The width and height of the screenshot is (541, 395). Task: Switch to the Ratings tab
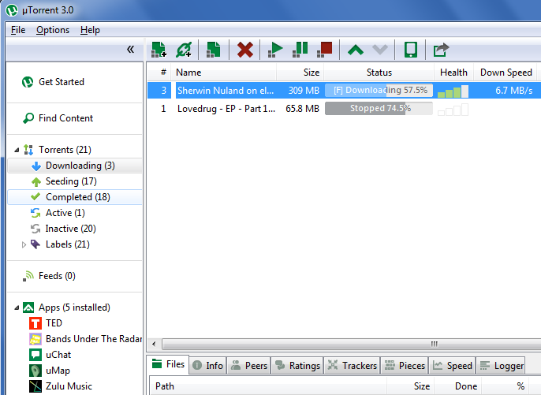(x=298, y=365)
